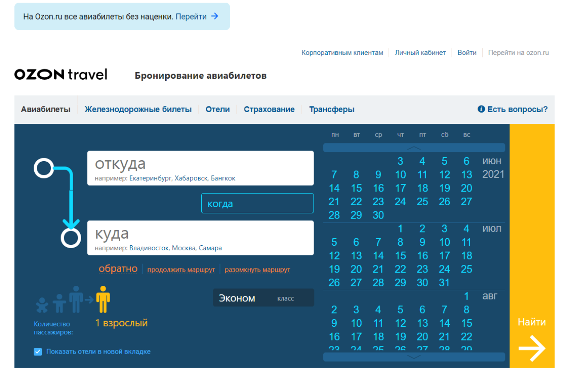Open Личный кабинет
570x370 pixels.
[420, 52]
